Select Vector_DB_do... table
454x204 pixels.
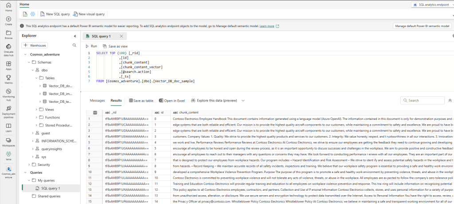click(60, 86)
